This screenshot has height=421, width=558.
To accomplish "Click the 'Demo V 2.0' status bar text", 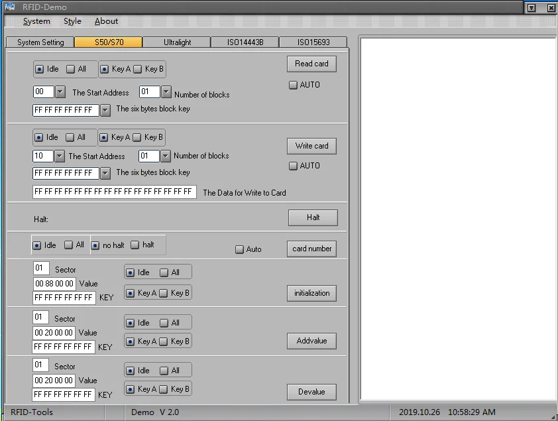I will click(155, 412).
